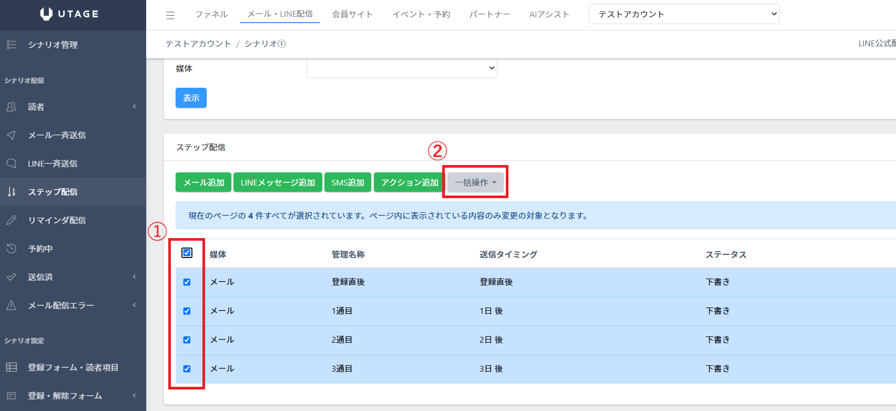The height and width of the screenshot is (411, 896).
Task: Expand the 送信済 submenu chevron
Action: [135, 277]
